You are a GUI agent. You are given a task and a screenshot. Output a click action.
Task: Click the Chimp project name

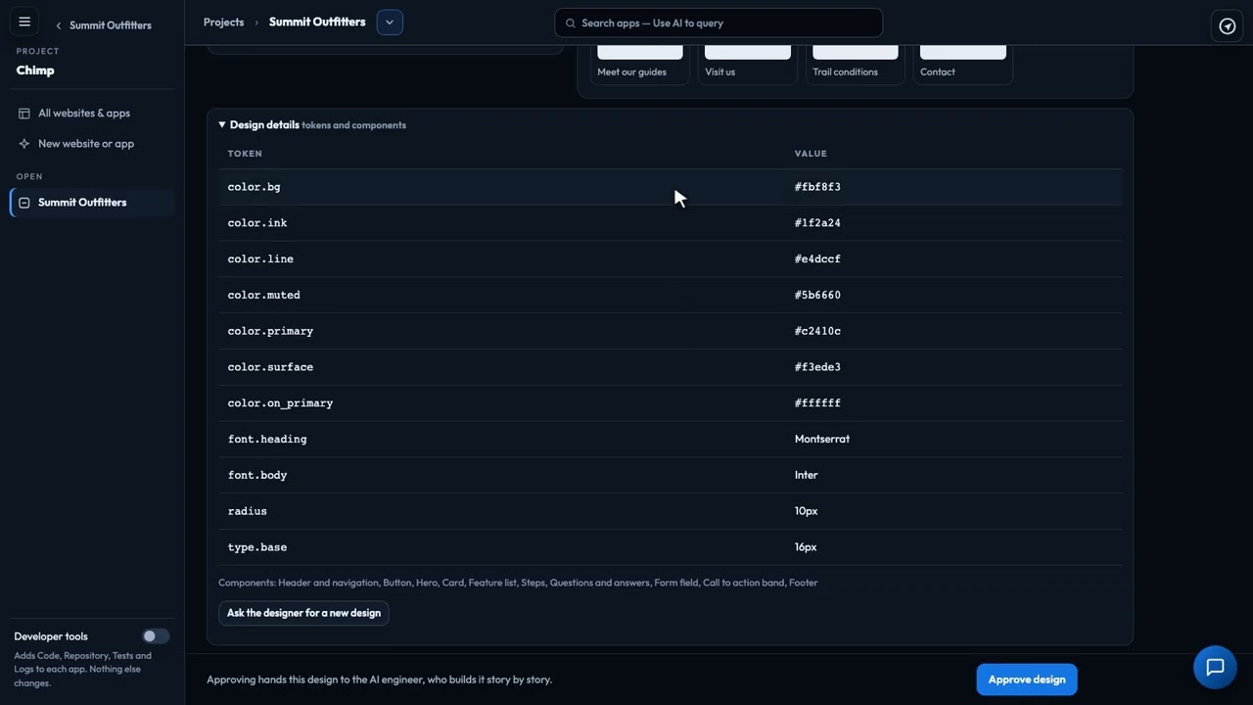pyautogui.click(x=35, y=70)
